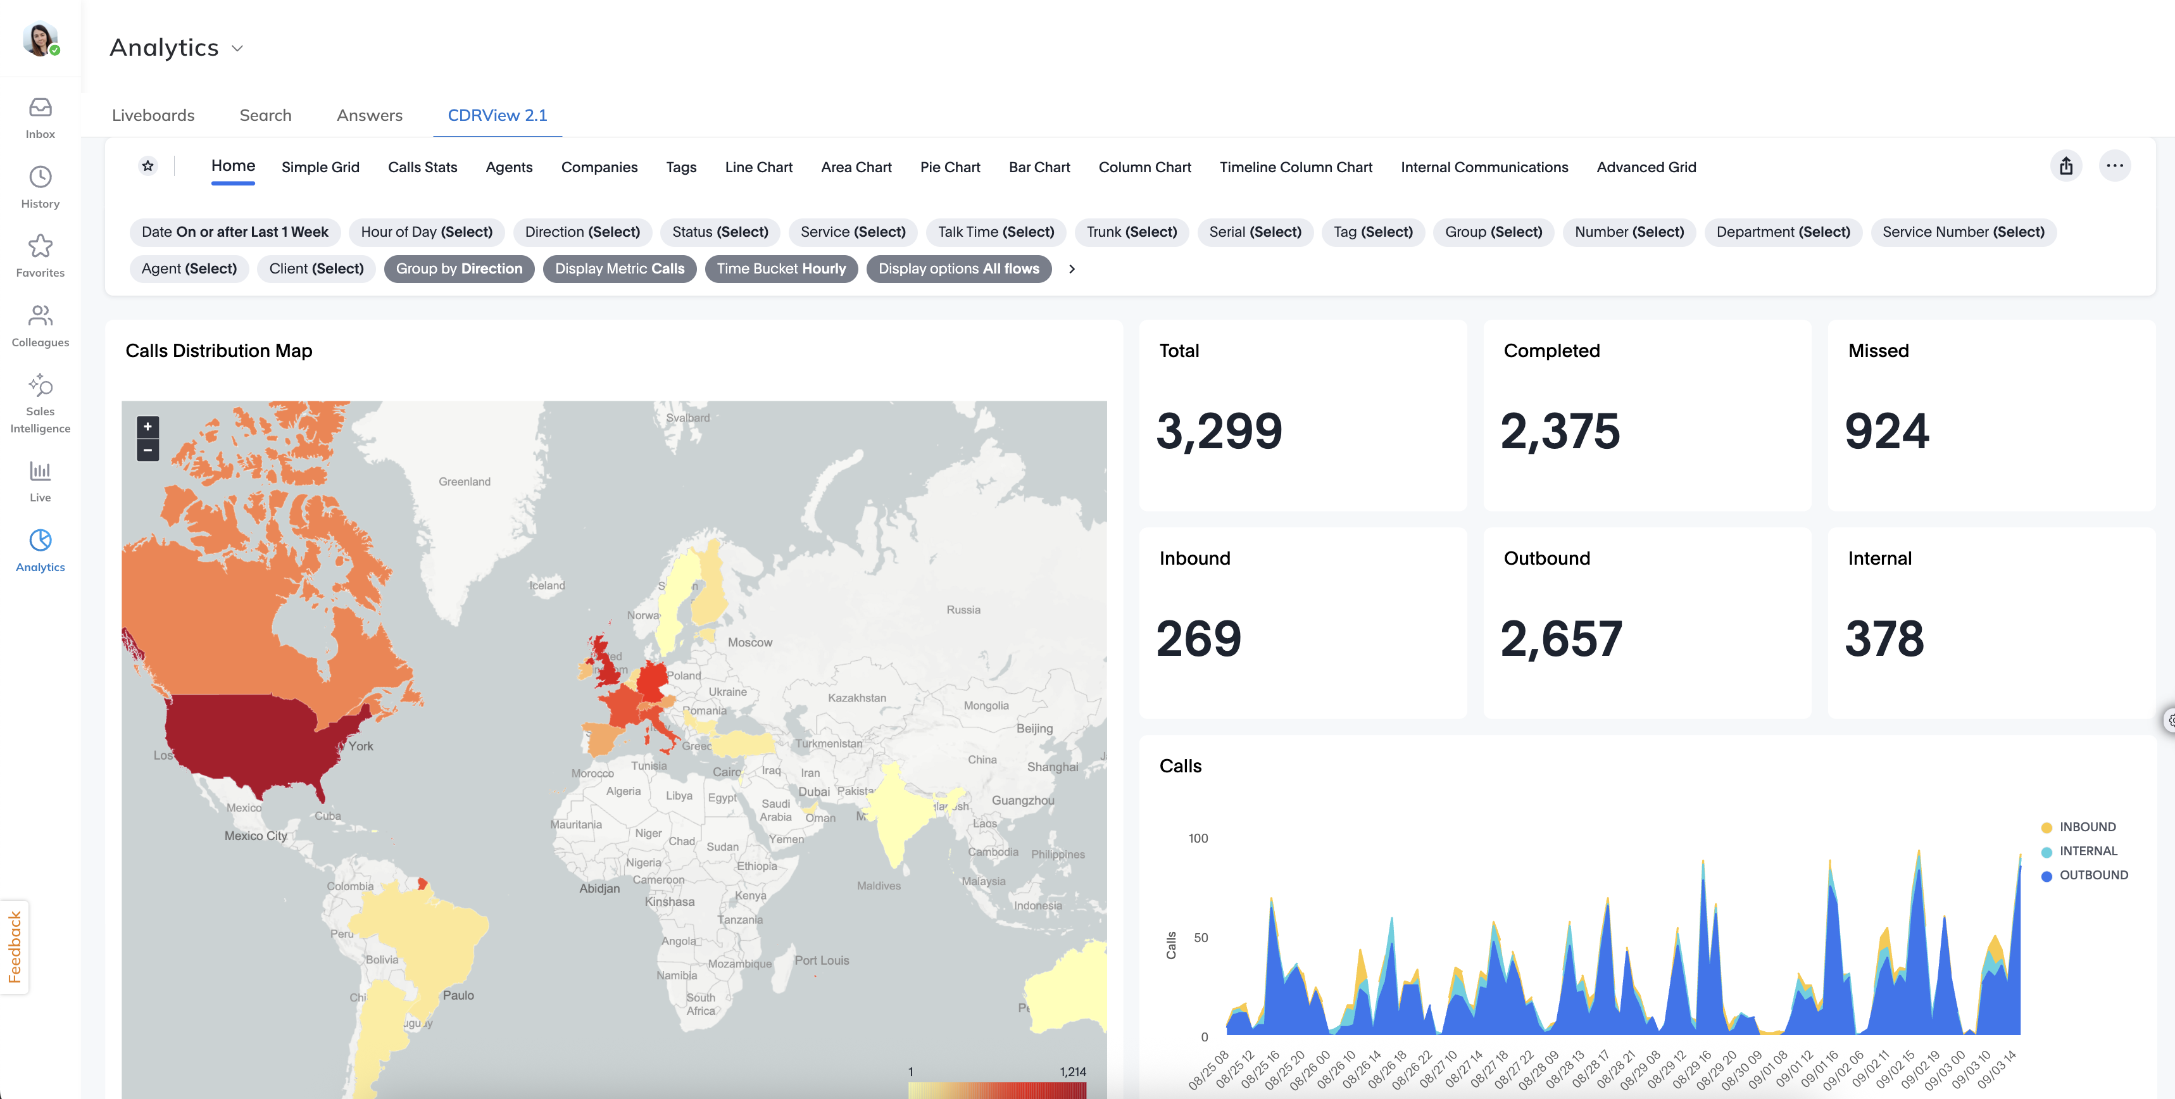Open the Timeline Column Chart tab

click(x=1295, y=166)
